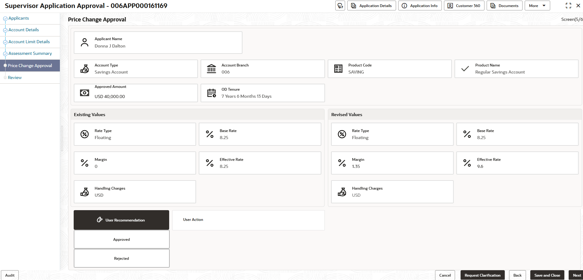Click the Save and Close button
The image size is (583, 280).
(x=547, y=275)
